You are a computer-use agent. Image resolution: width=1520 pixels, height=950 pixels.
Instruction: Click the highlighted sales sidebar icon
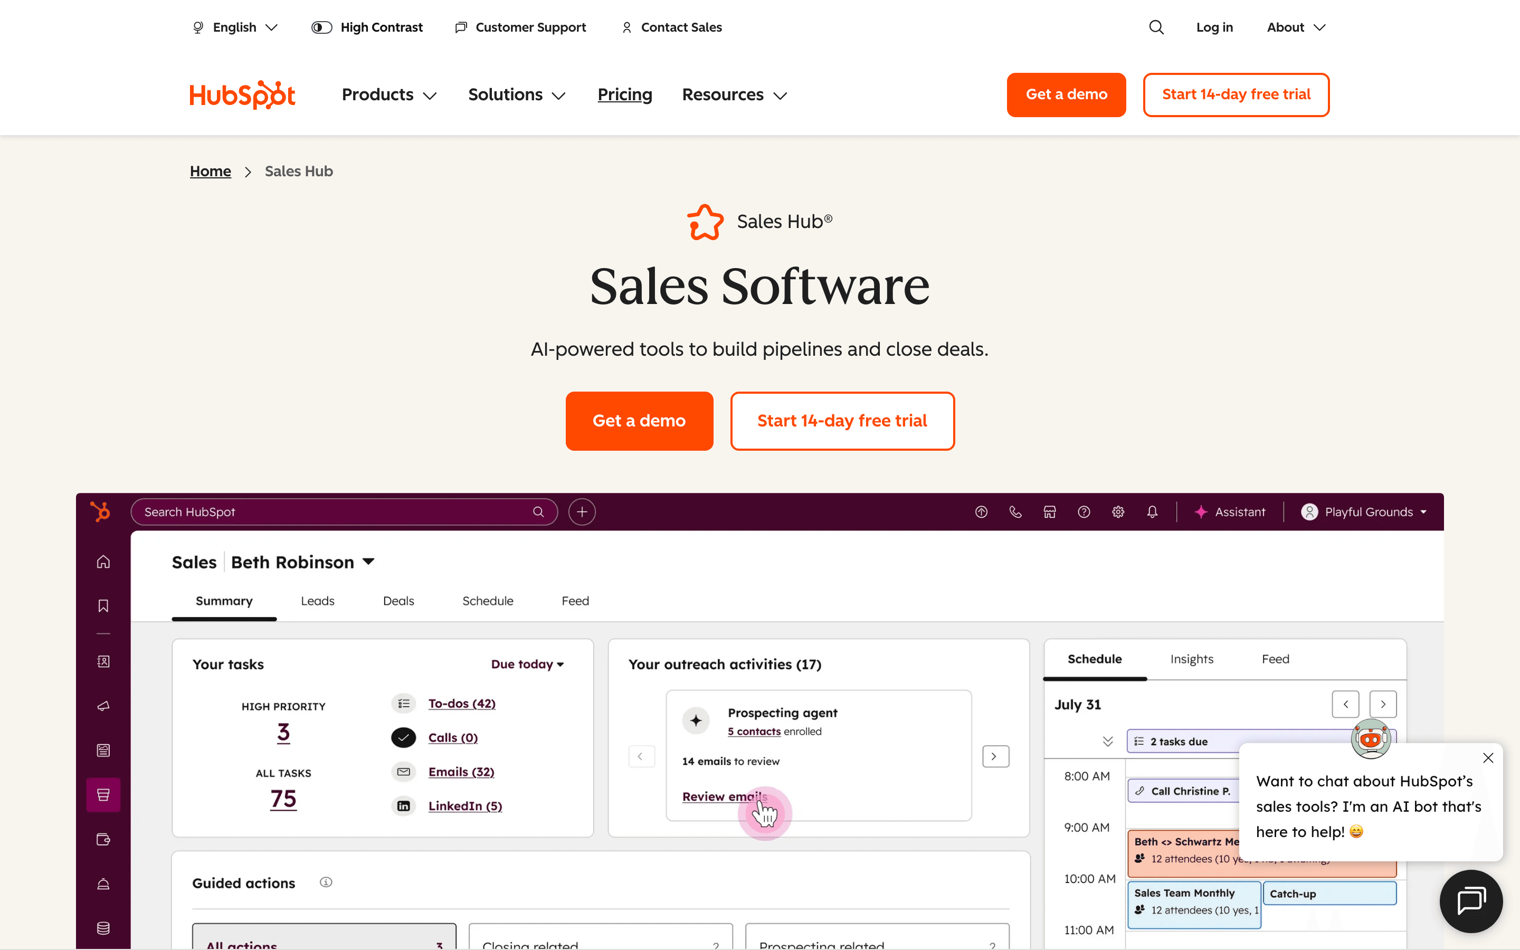point(103,795)
